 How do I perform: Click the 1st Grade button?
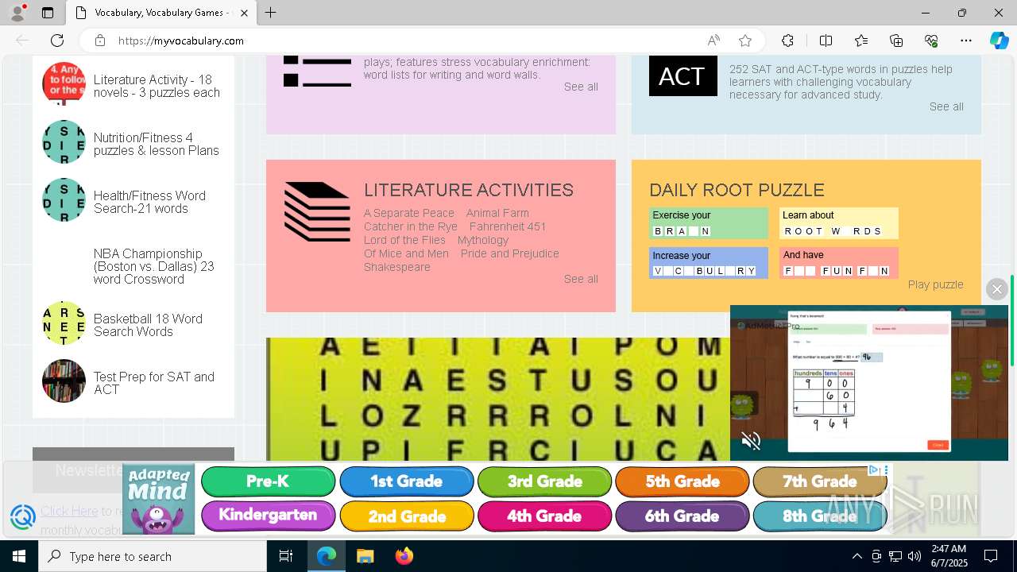(407, 481)
